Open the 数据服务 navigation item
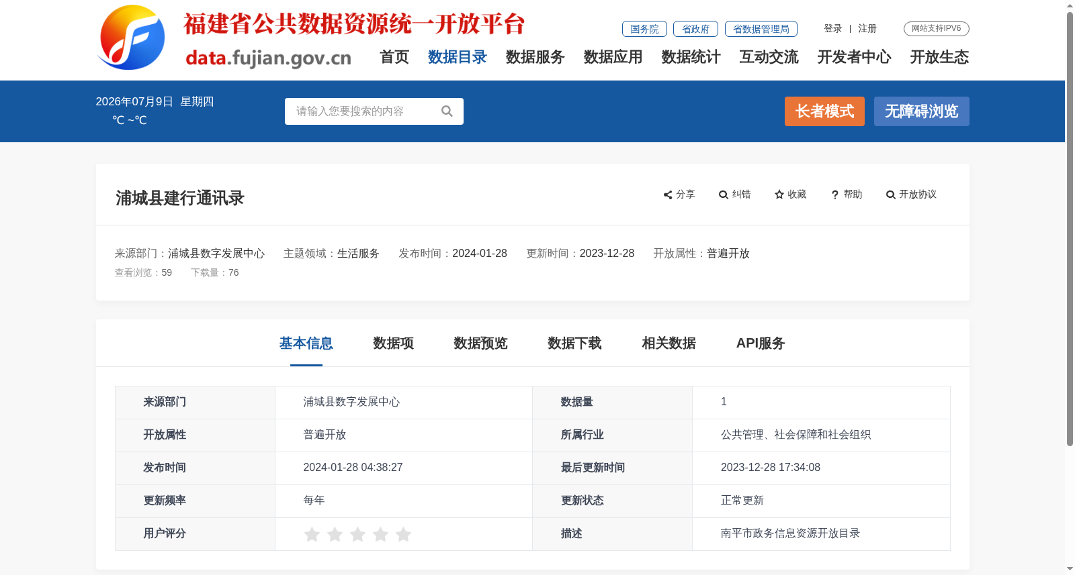The image size is (1075, 575). pyautogui.click(x=535, y=57)
